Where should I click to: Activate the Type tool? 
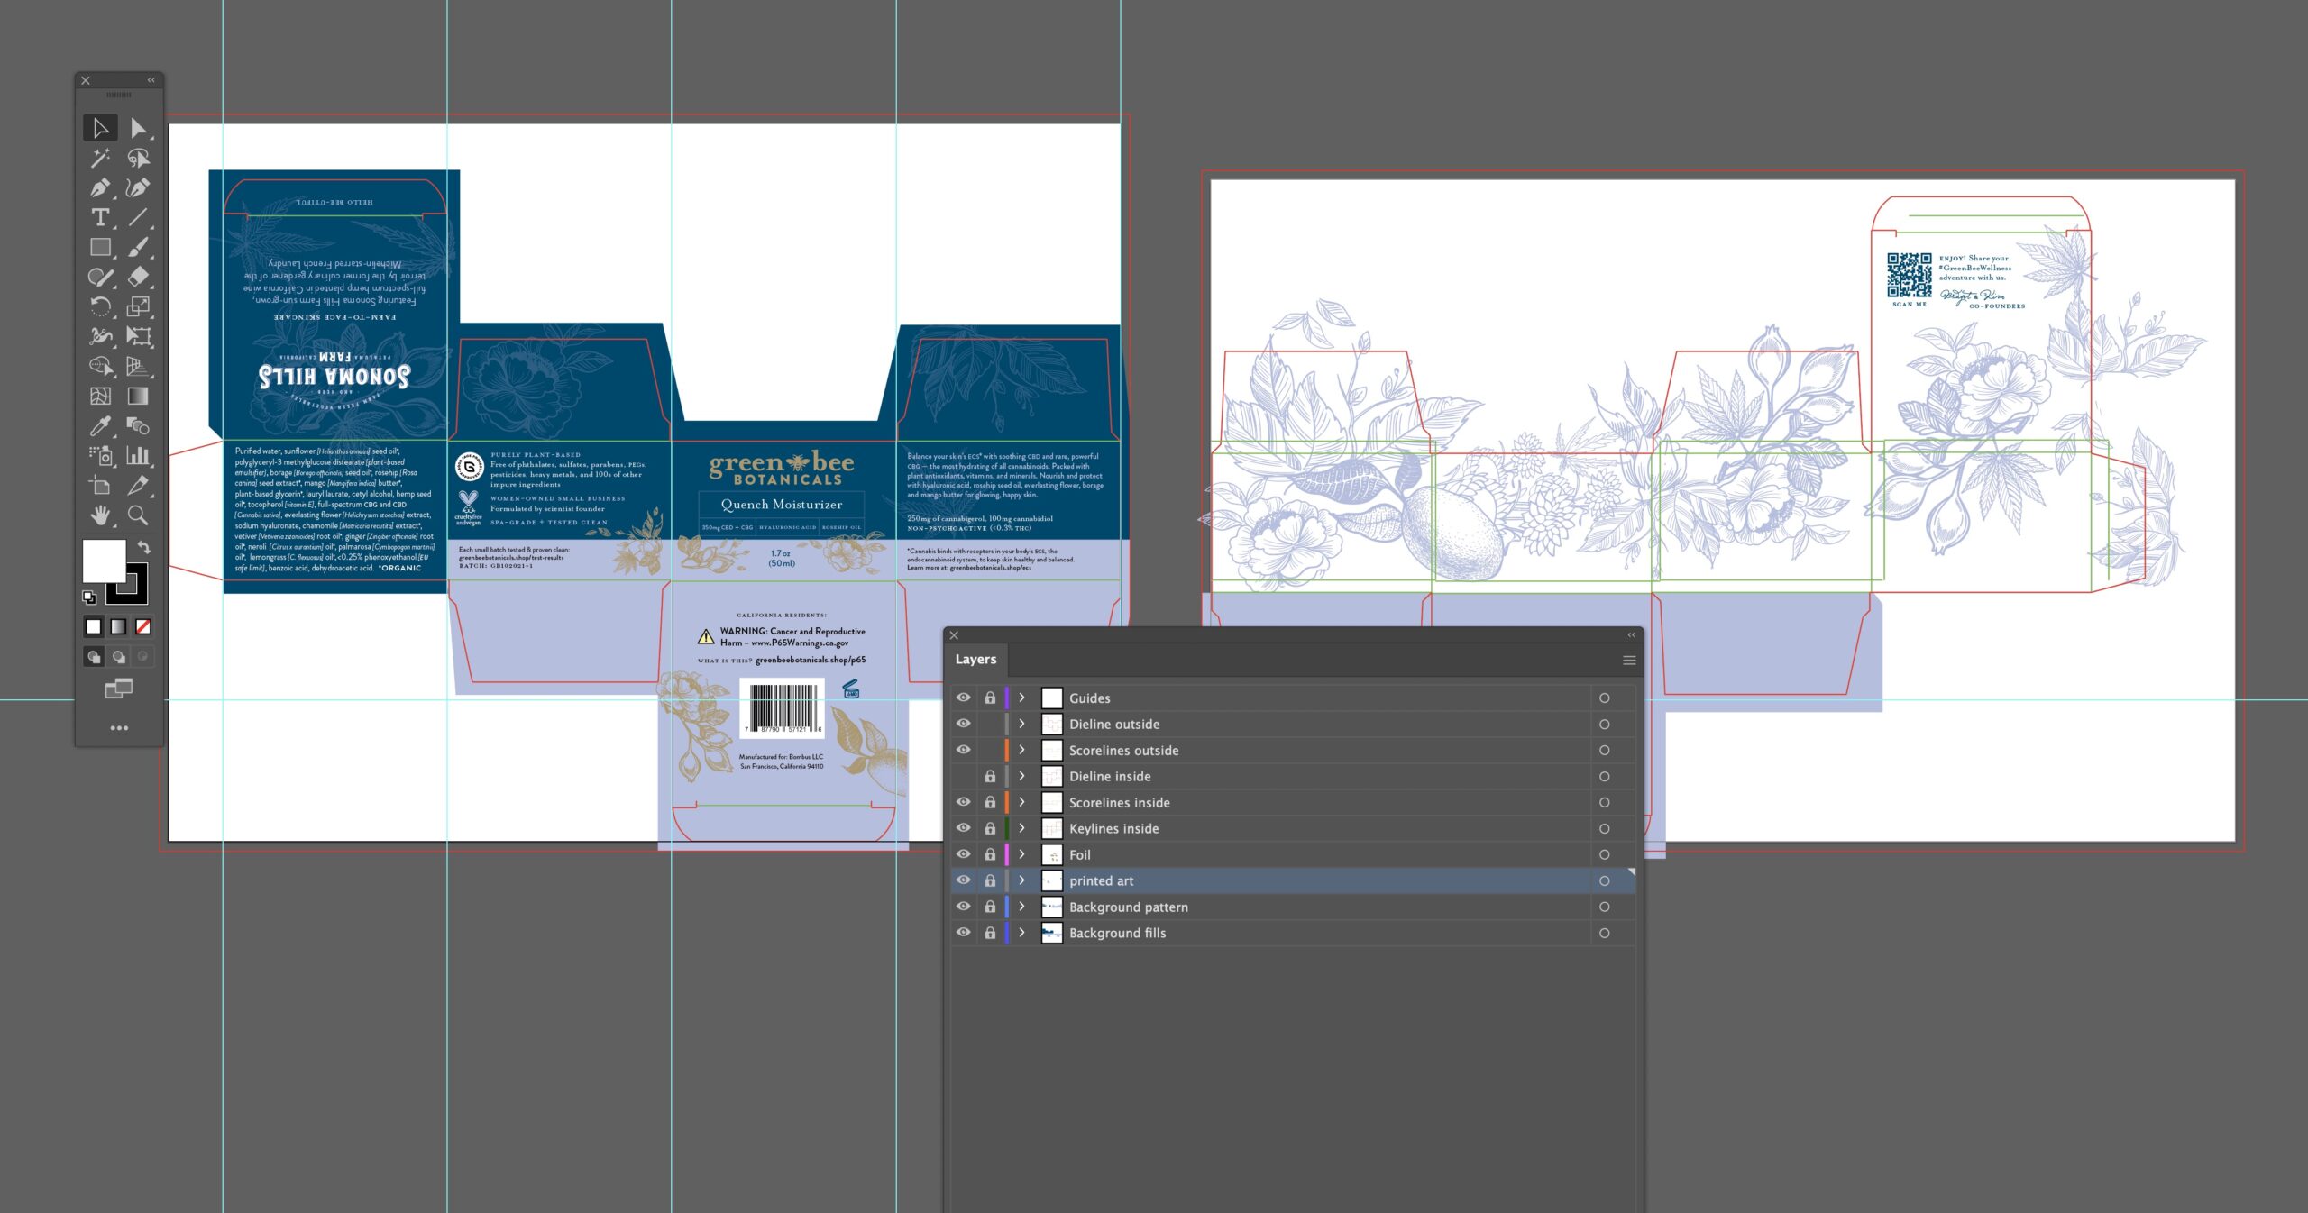point(100,217)
